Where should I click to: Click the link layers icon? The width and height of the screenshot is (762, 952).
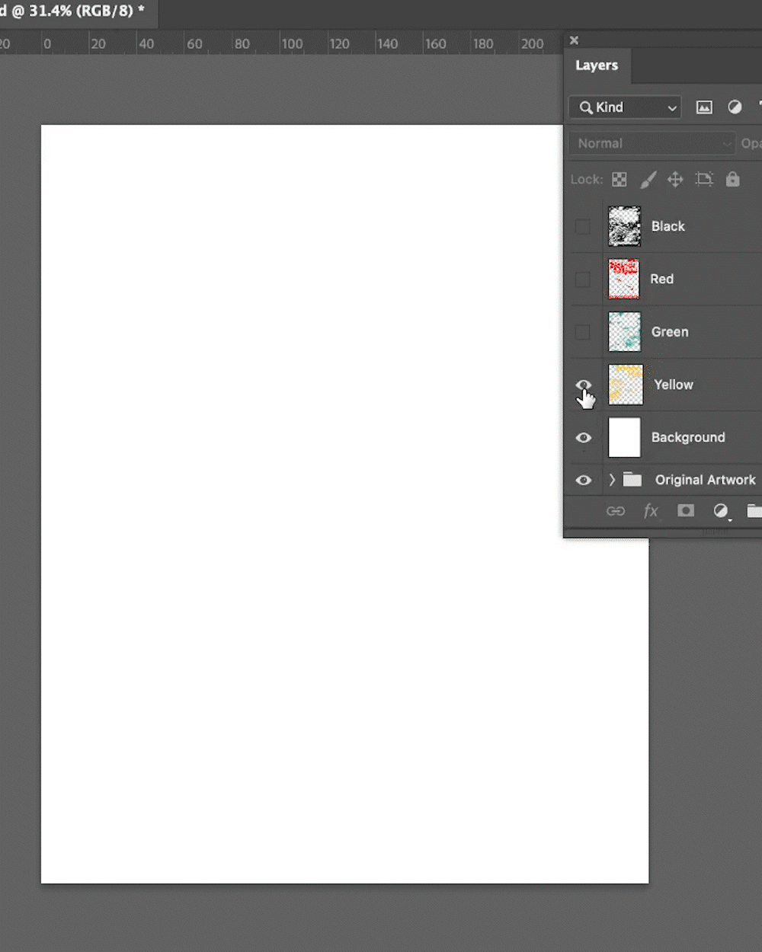[x=616, y=511]
